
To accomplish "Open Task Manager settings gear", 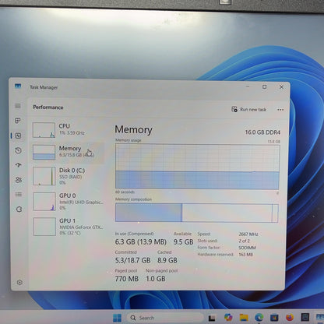I will pyautogui.click(x=19, y=283).
